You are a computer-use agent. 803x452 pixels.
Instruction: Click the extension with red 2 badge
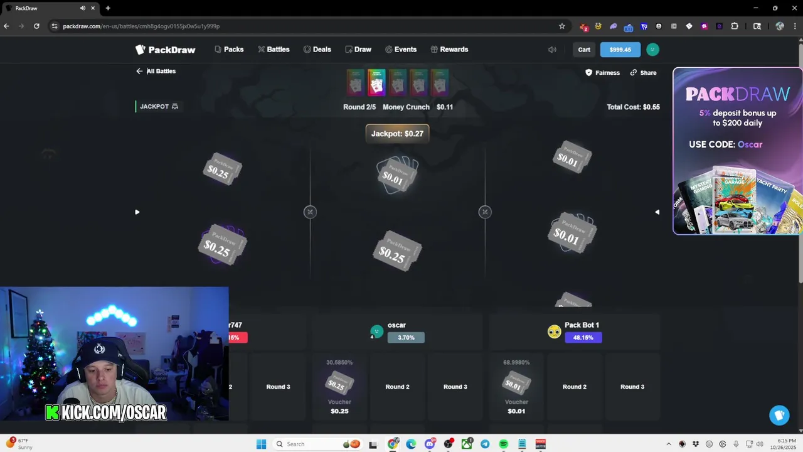(584, 26)
